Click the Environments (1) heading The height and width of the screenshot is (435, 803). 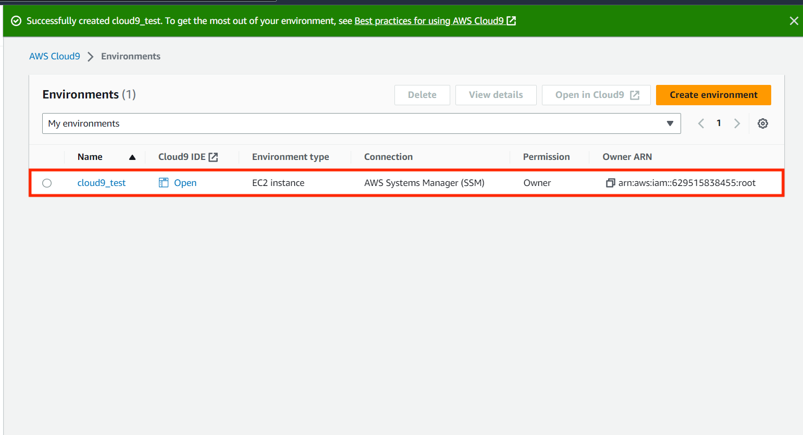[x=89, y=94]
